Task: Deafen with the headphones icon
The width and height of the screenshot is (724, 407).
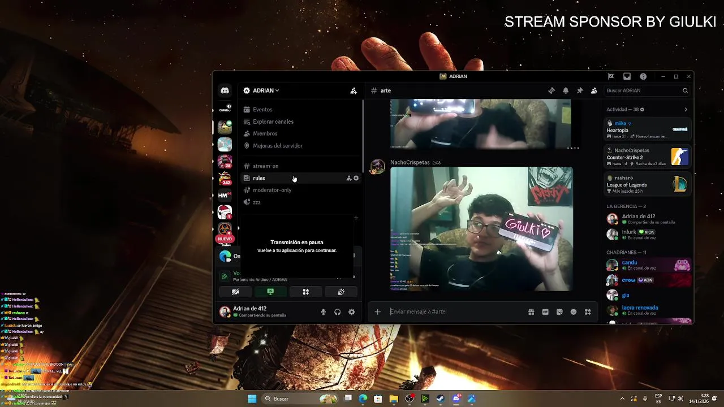Action: click(x=338, y=312)
